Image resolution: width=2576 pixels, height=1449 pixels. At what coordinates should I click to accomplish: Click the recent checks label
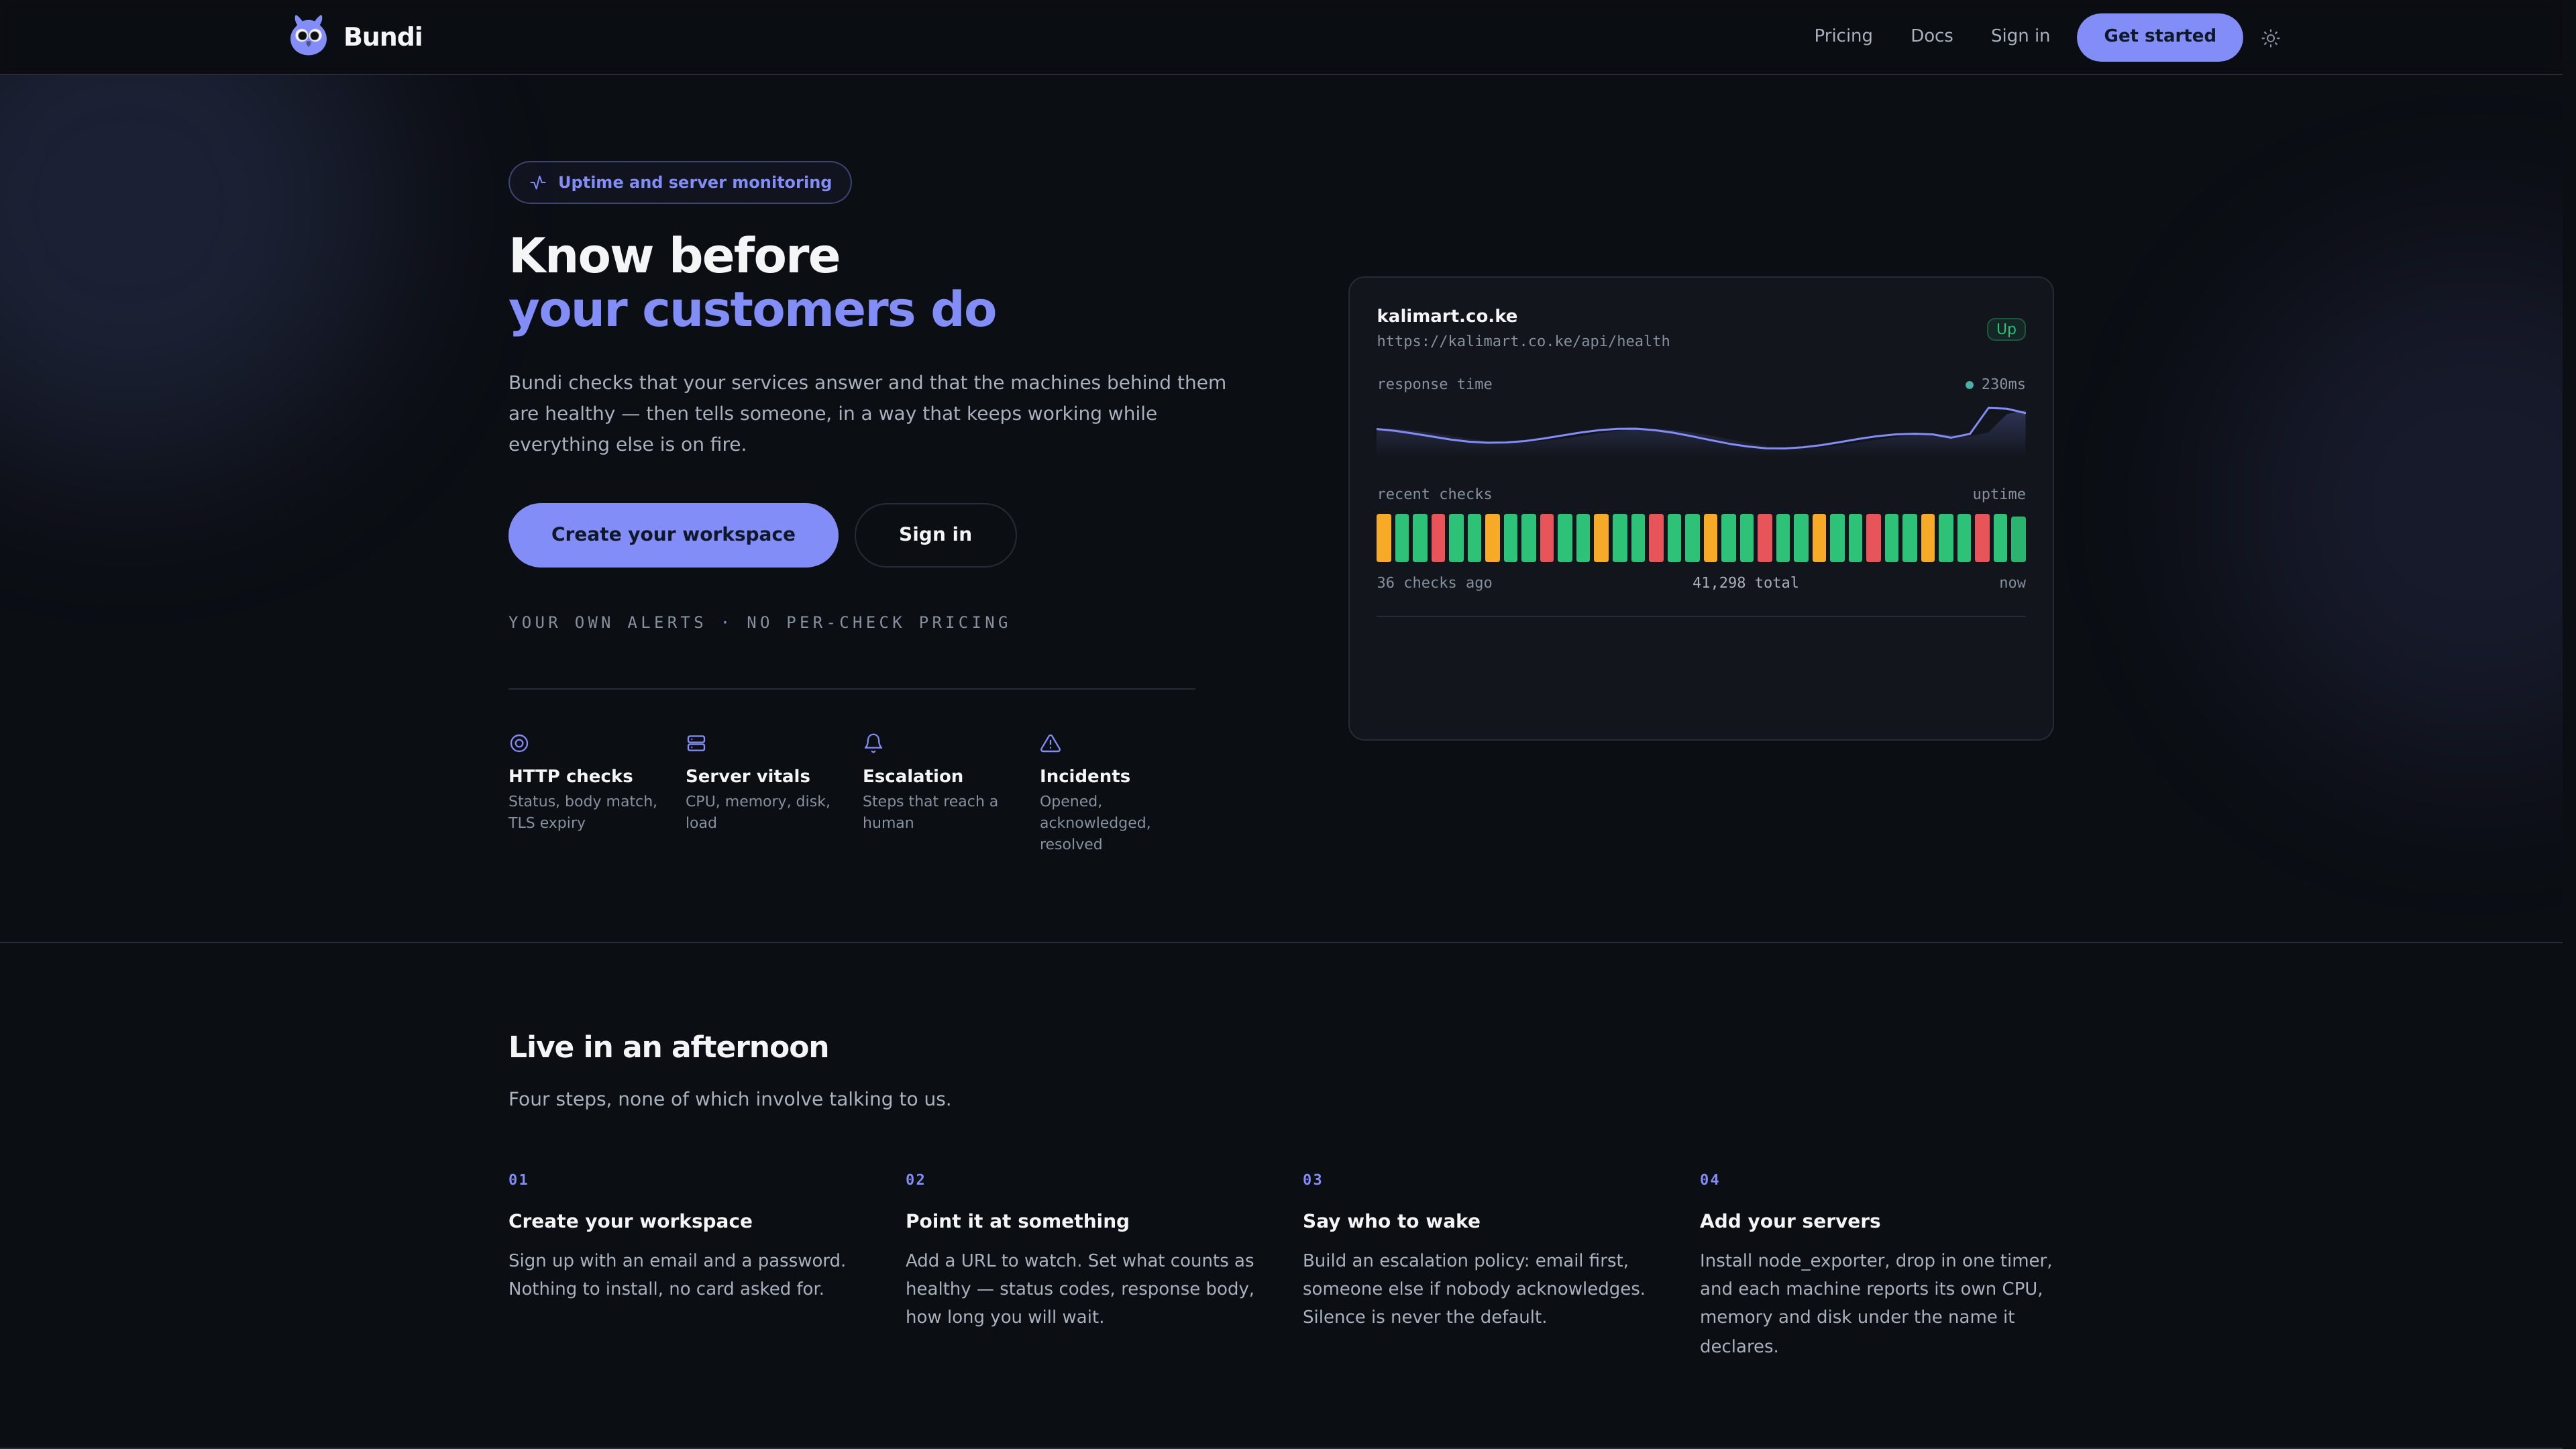coord(1434,494)
